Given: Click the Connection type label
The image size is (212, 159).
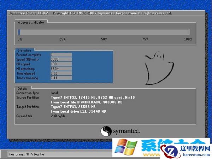Looking at the screenshot, I should pos(28,93).
